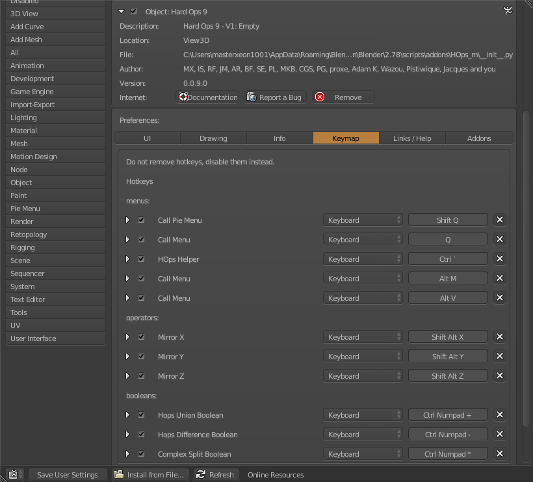
Task: Expand the HOps Helper keymap entry
Action: pyautogui.click(x=128, y=259)
